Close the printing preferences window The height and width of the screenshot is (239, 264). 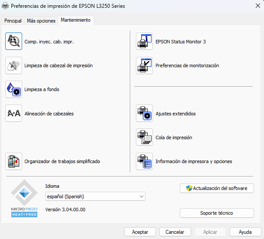254,7
